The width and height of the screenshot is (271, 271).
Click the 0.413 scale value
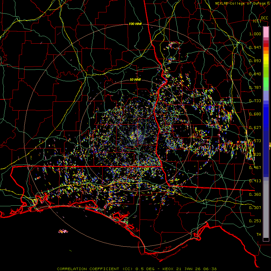255,181
